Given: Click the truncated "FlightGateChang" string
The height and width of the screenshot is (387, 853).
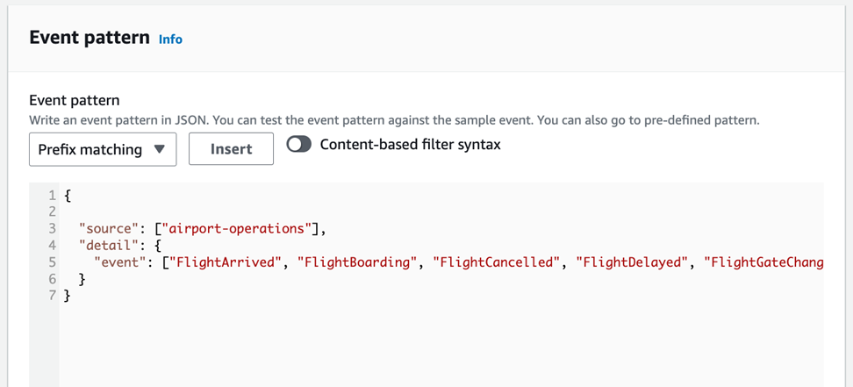Looking at the screenshot, I should 763,262.
